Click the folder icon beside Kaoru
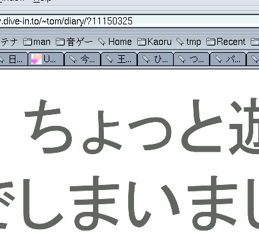The height and width of the screenshot is (235, 259). pyautogui.click(x=142, y=42)
